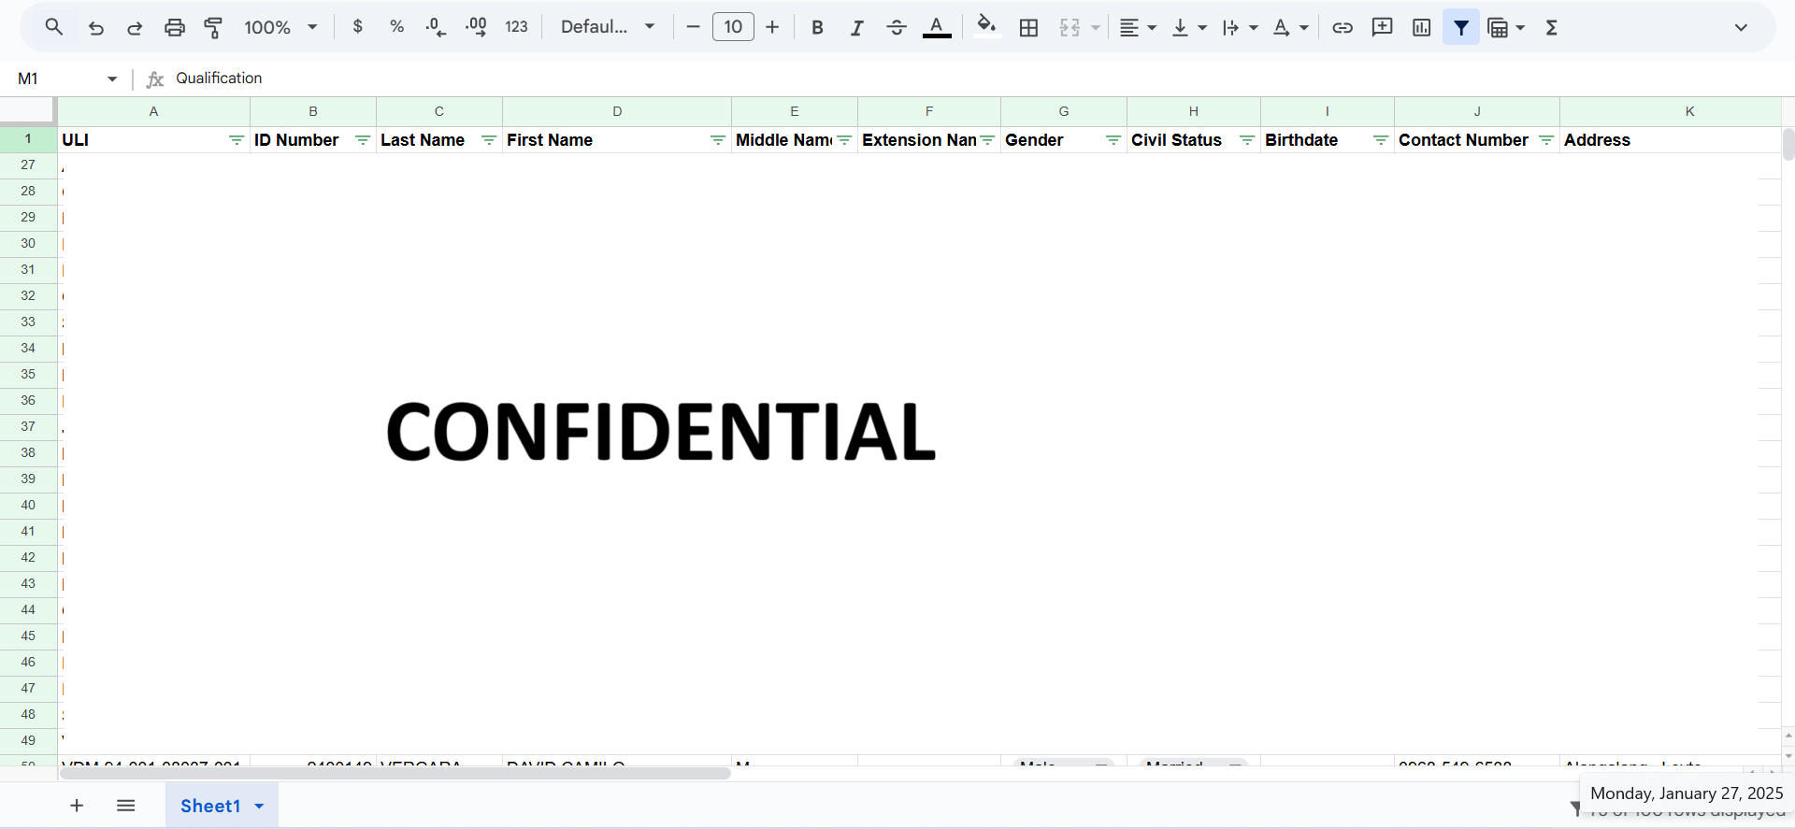The height and width of the screenshot is (829, 1795).
Task: Open the functions sigma menu
Action: (x=1552, y=27)
